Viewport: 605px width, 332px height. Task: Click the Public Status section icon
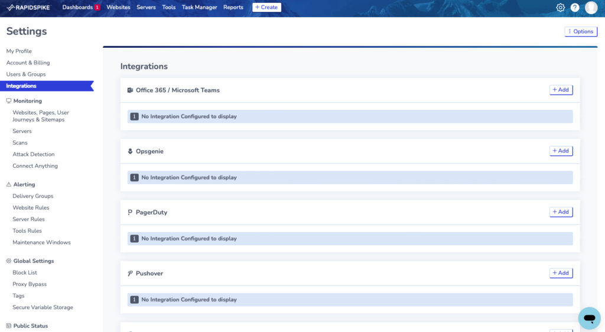coord(8,326)
